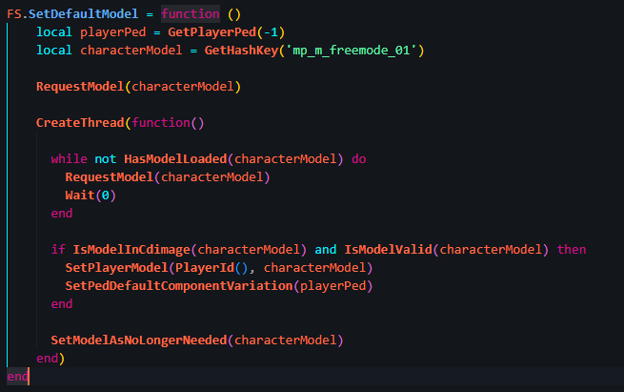
Task: Click RequestModel inside the while loop
Action: coord(168,176)
